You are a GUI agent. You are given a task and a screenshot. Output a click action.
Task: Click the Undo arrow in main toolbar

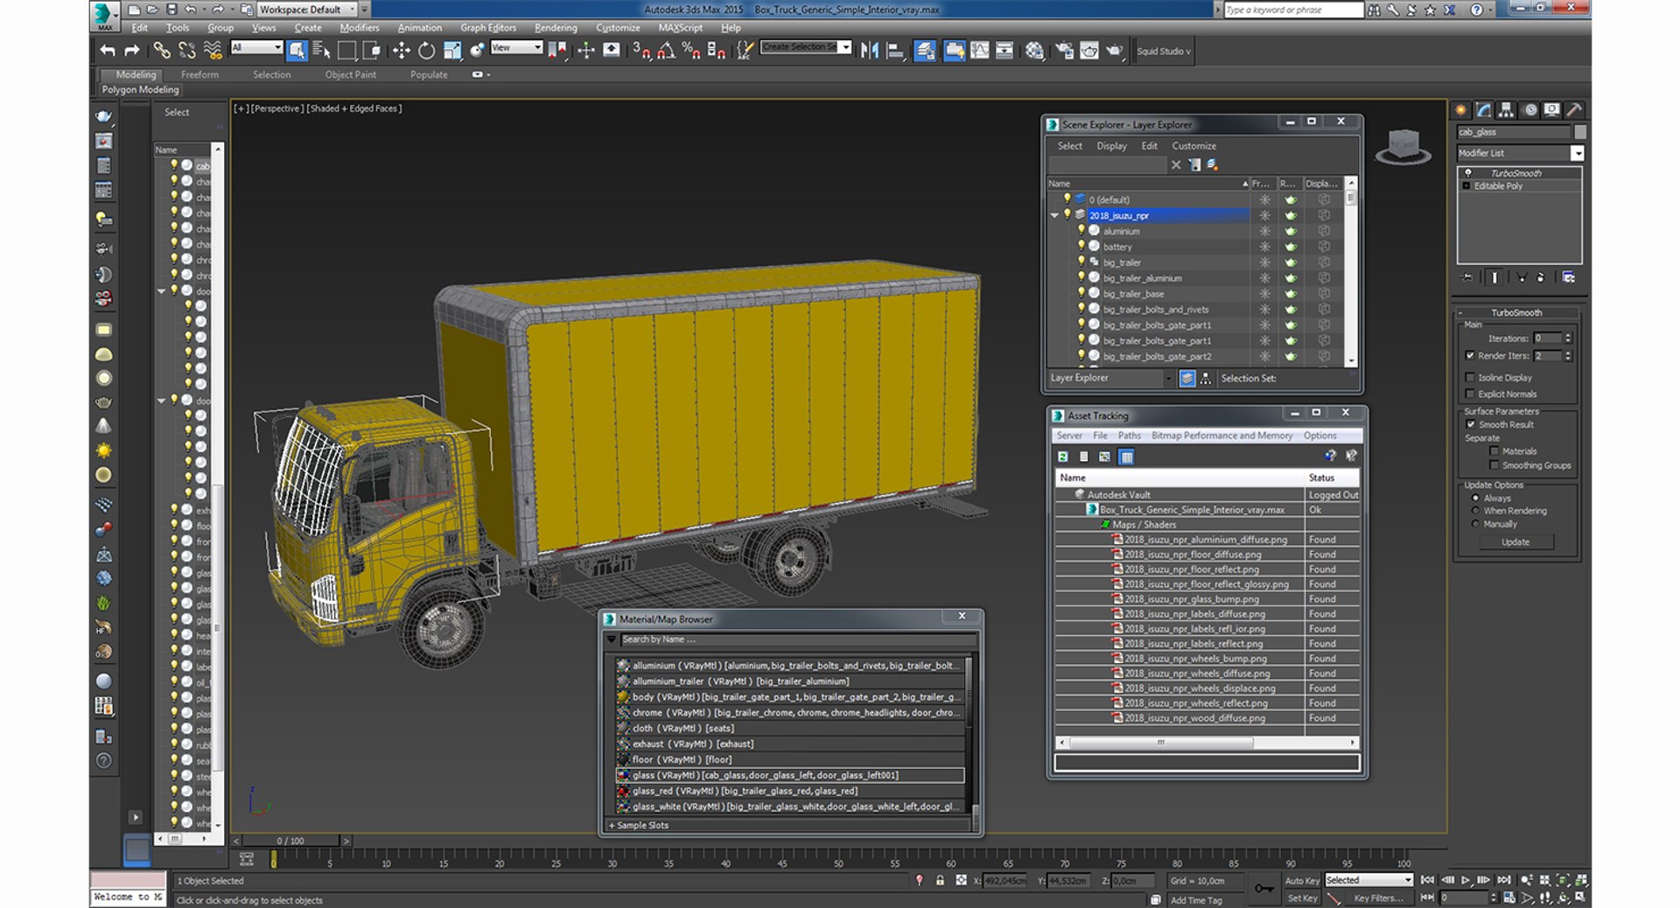[108, 51]
